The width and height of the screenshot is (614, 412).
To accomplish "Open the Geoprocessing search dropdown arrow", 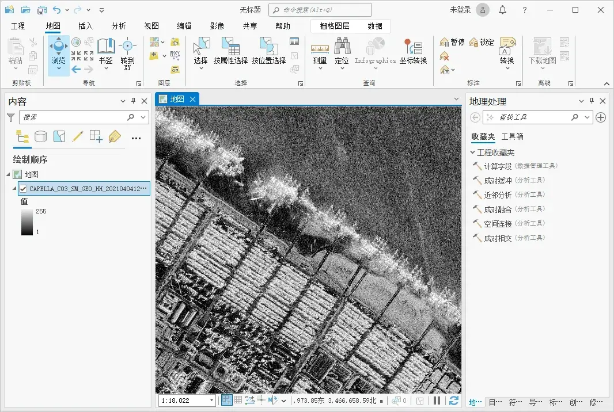I will [x=587, y=117].
